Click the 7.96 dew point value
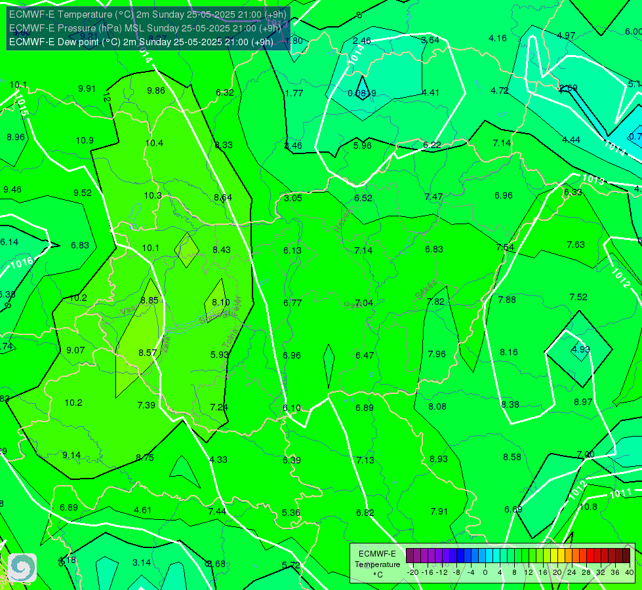 coord(437,354)
